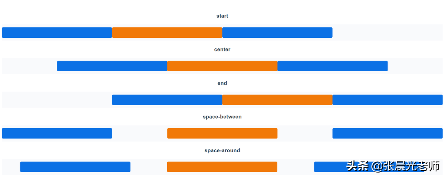Click the "center" row label

click(222, 50)
